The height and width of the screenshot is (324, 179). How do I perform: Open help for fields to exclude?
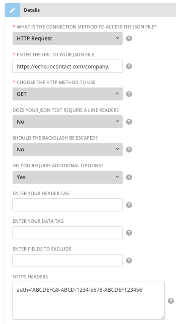click(x=129, y=261)
